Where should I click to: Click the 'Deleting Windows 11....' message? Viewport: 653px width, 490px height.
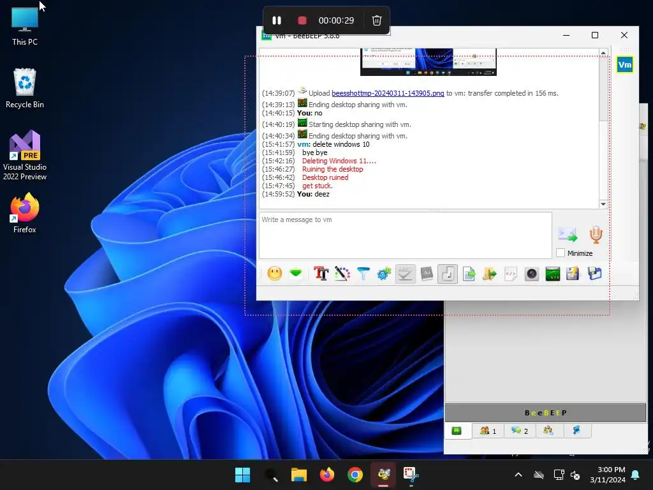click(339, 161)
